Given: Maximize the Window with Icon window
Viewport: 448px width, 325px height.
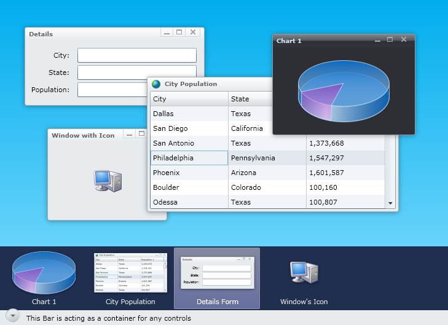Looking at the screenshot, I should [141, 134].
